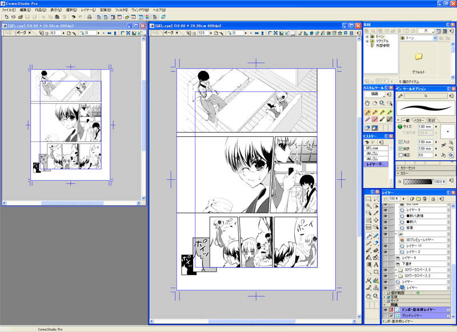The width and height of the screenshot is (457, 332).
Task: Click the lock layer icon in Layers panel
Action: tap(433, 199)
